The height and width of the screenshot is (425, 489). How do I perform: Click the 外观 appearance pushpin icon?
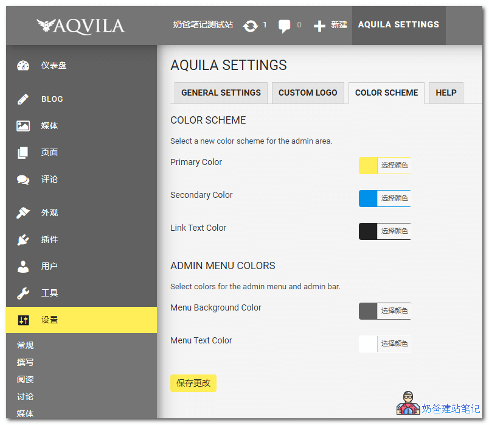coord(23,212)
